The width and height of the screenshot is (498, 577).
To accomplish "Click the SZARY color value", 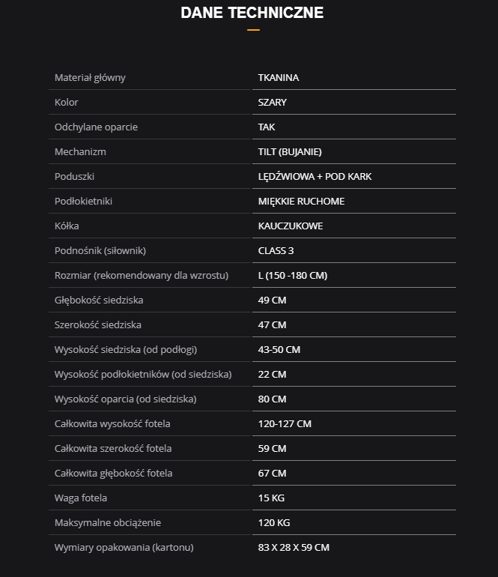I will point(273,103).
